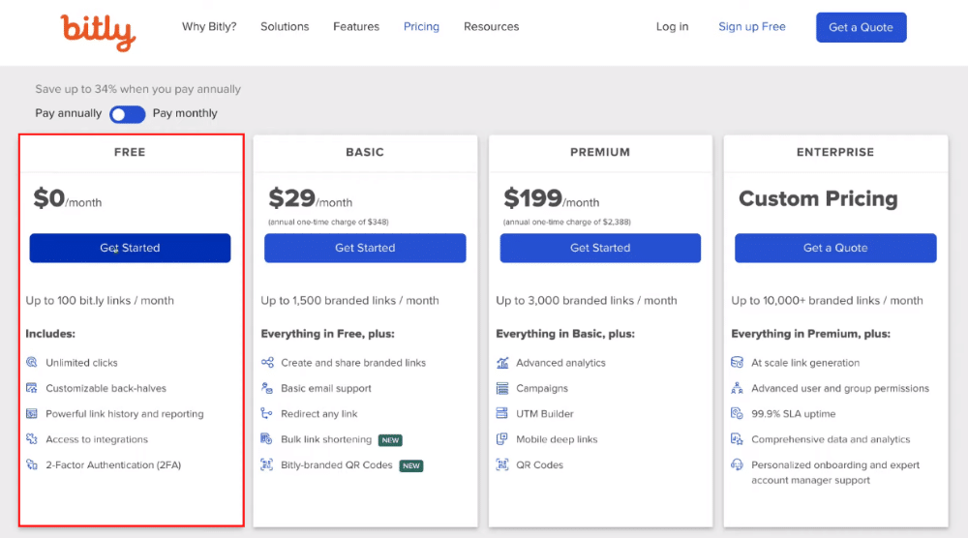This screenshot has height=538, width=968.
Task: Click the UTM Builder icon
Action: click(x=502, y=413)
